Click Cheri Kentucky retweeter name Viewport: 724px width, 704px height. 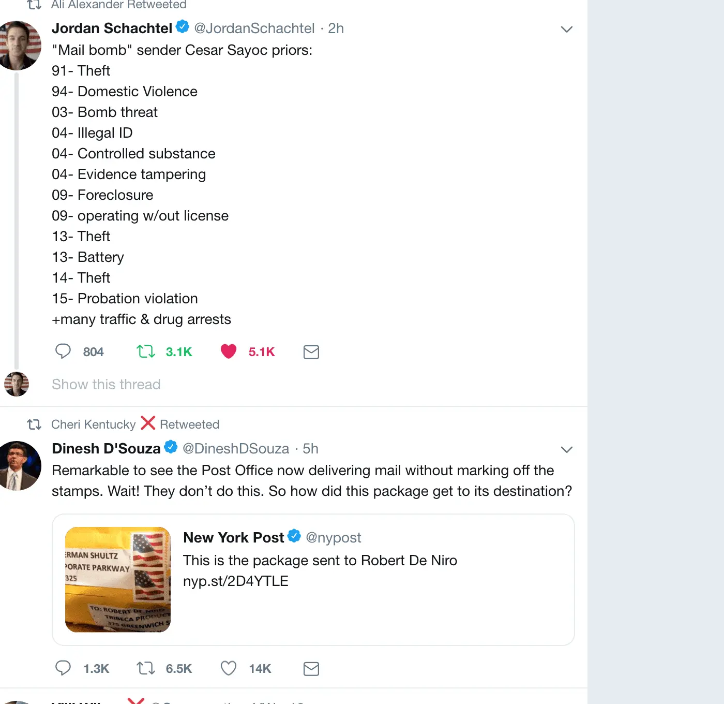pyautogui.click(x=93, y=424)
